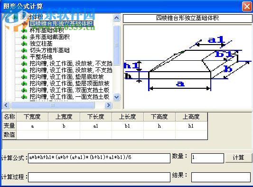Viewport: 253px width, 187px height.
Task: Click the 下宽度 column header
Action: tap(32, 117)
